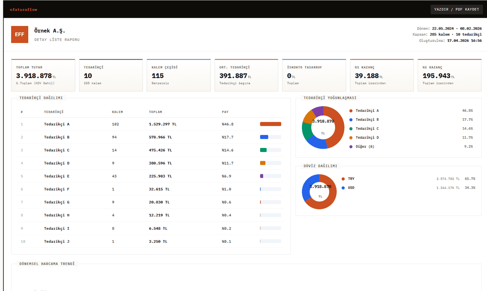Click the 225.983 TL total value

[160, 176]
